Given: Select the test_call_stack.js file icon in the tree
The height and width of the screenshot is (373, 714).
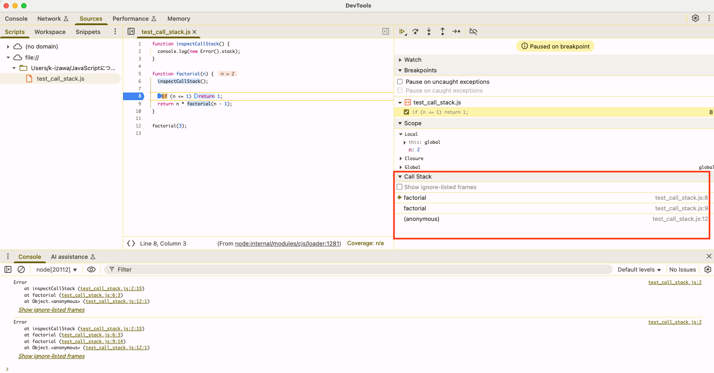Looking at the screenshot, I should [x=29, y=78].
